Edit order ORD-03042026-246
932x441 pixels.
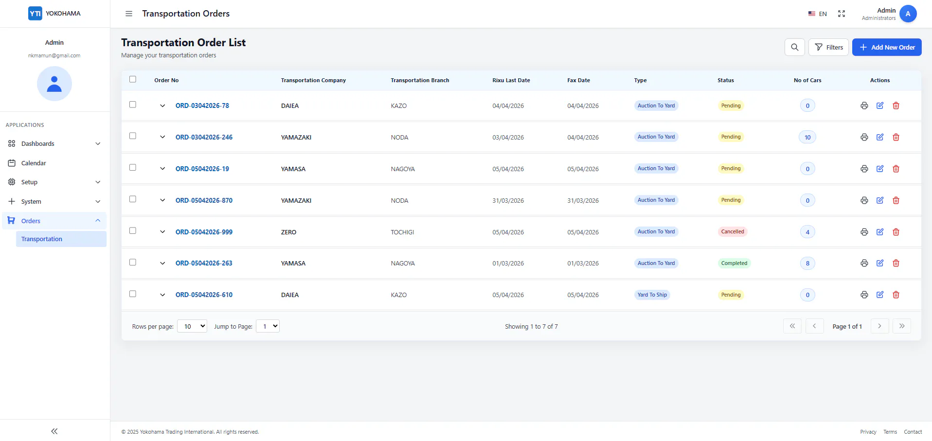pyautogui.click(x=880, y=137)
